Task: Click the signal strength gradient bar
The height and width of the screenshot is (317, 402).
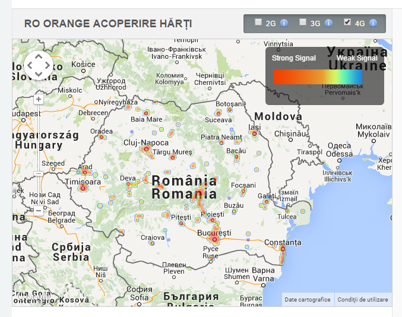Action: coord(317,77)
